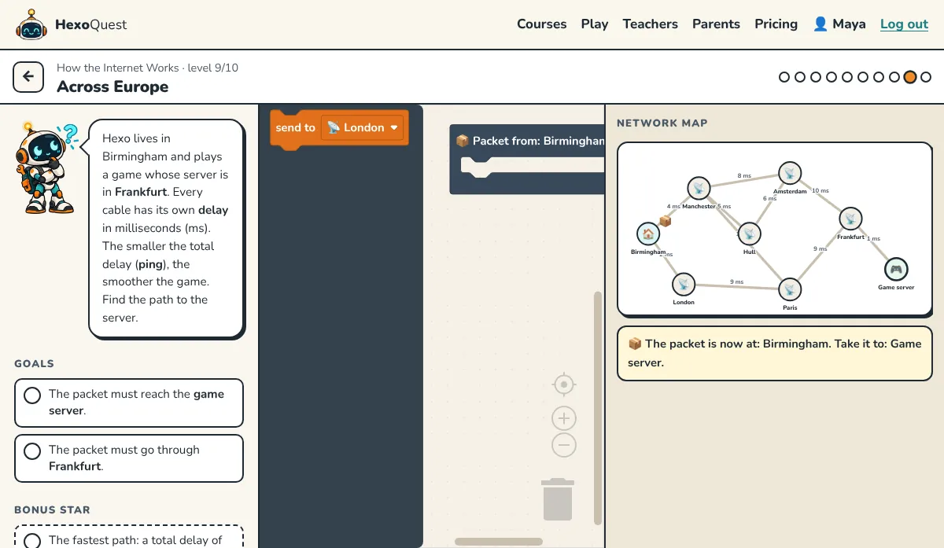Select the orange level 9 progress dot
Viewport: 944px width, 548px height.
point(910,77)
